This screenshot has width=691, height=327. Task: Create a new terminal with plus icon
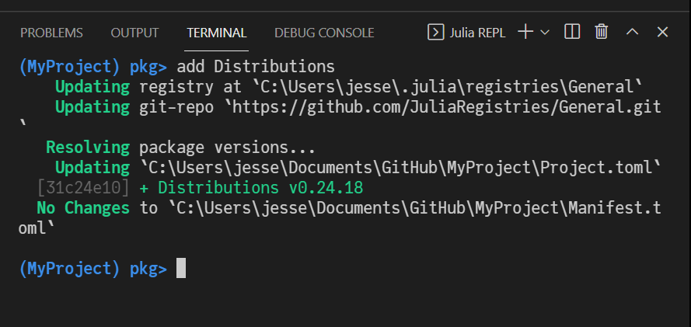point(525,33)
